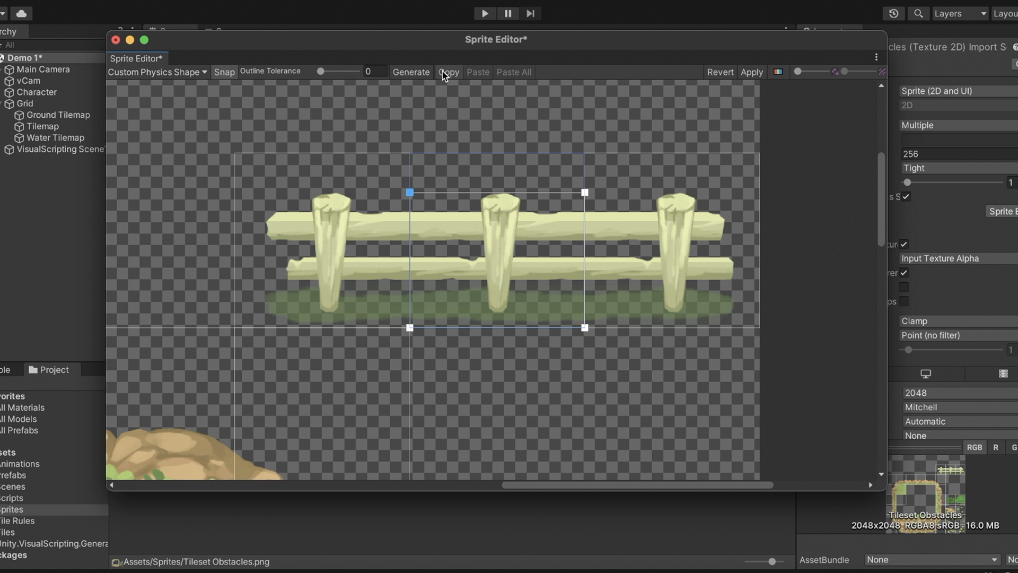Click the Paste button
This screenshot has height=573, width=1018.
pos(478,72)
